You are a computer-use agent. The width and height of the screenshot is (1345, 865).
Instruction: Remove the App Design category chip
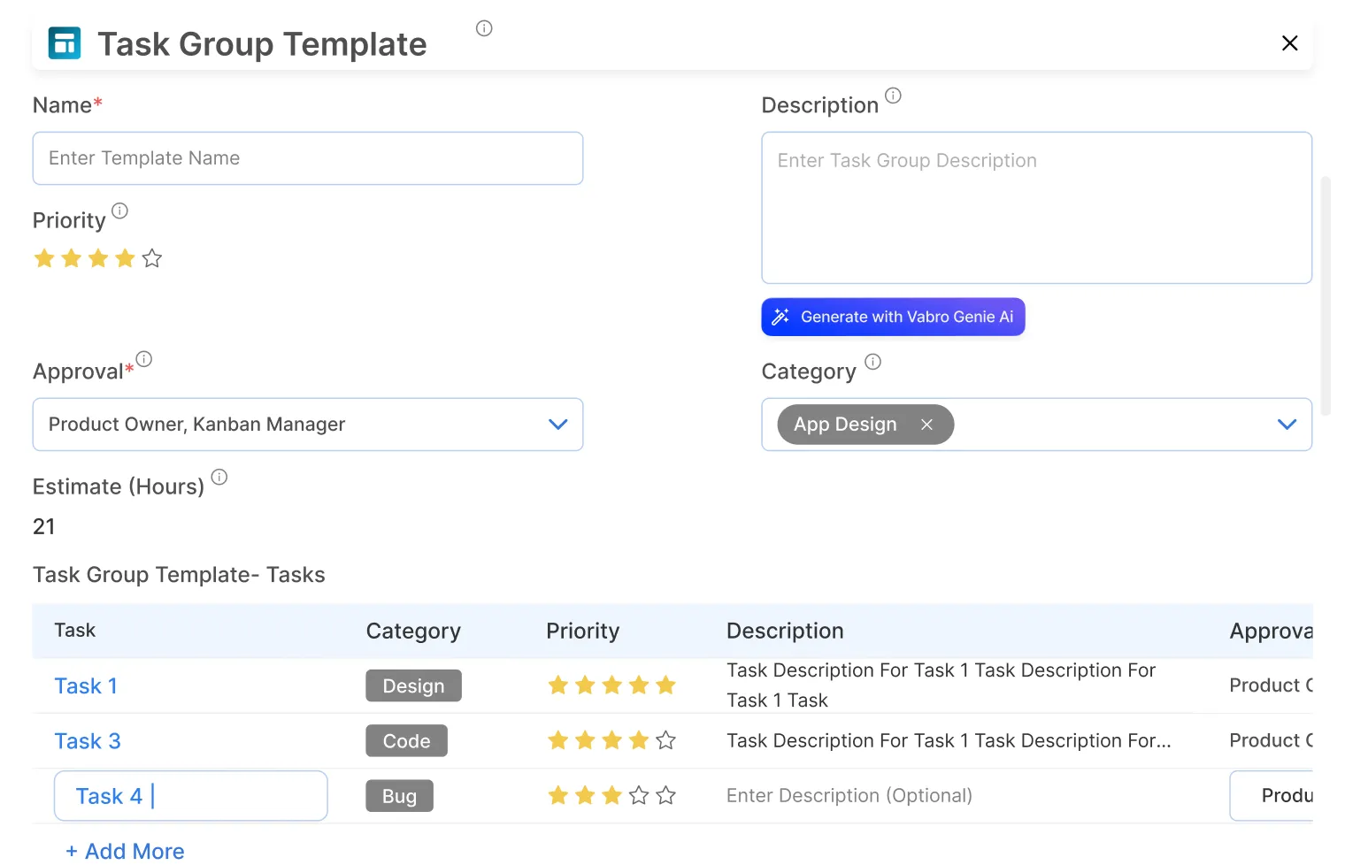point(926,425)
